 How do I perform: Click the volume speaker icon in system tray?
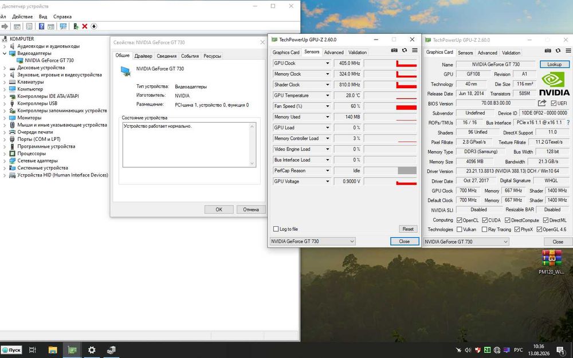click(468, 350)
